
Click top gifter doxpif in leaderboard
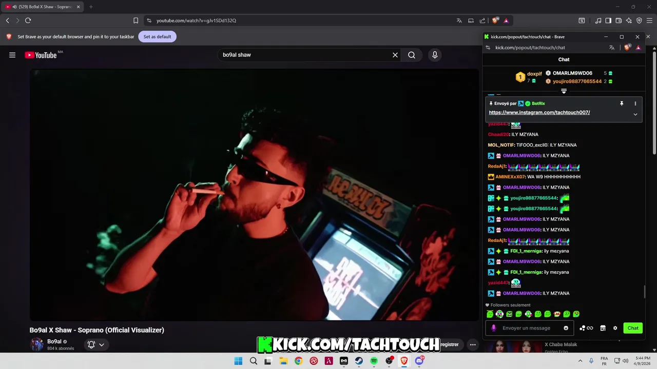click(534, 74)
